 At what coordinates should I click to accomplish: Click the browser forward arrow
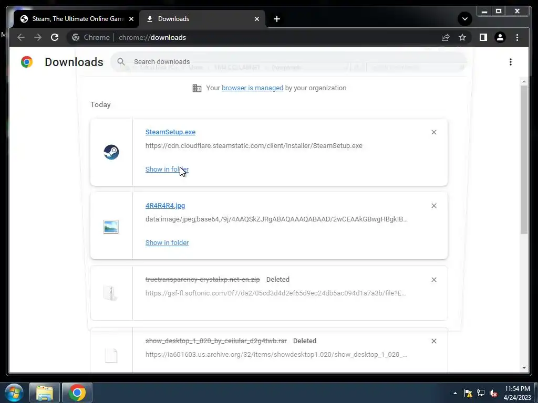pos(38,37)
